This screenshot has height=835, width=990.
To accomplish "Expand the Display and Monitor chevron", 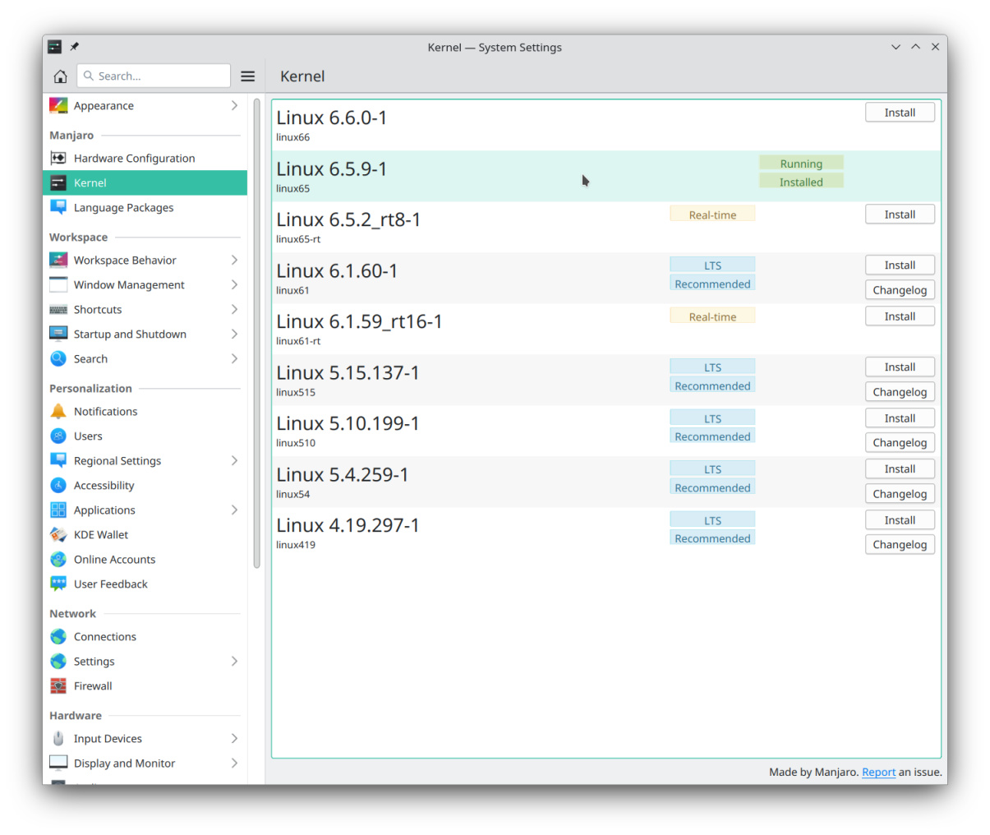I will (234, 763).
